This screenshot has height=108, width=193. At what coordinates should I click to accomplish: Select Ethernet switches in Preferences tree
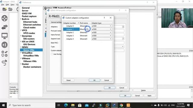(32, 25)
